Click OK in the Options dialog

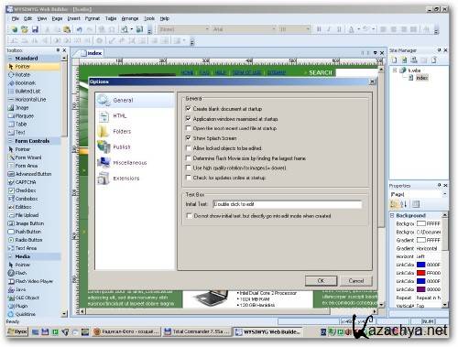coord(321,281)
